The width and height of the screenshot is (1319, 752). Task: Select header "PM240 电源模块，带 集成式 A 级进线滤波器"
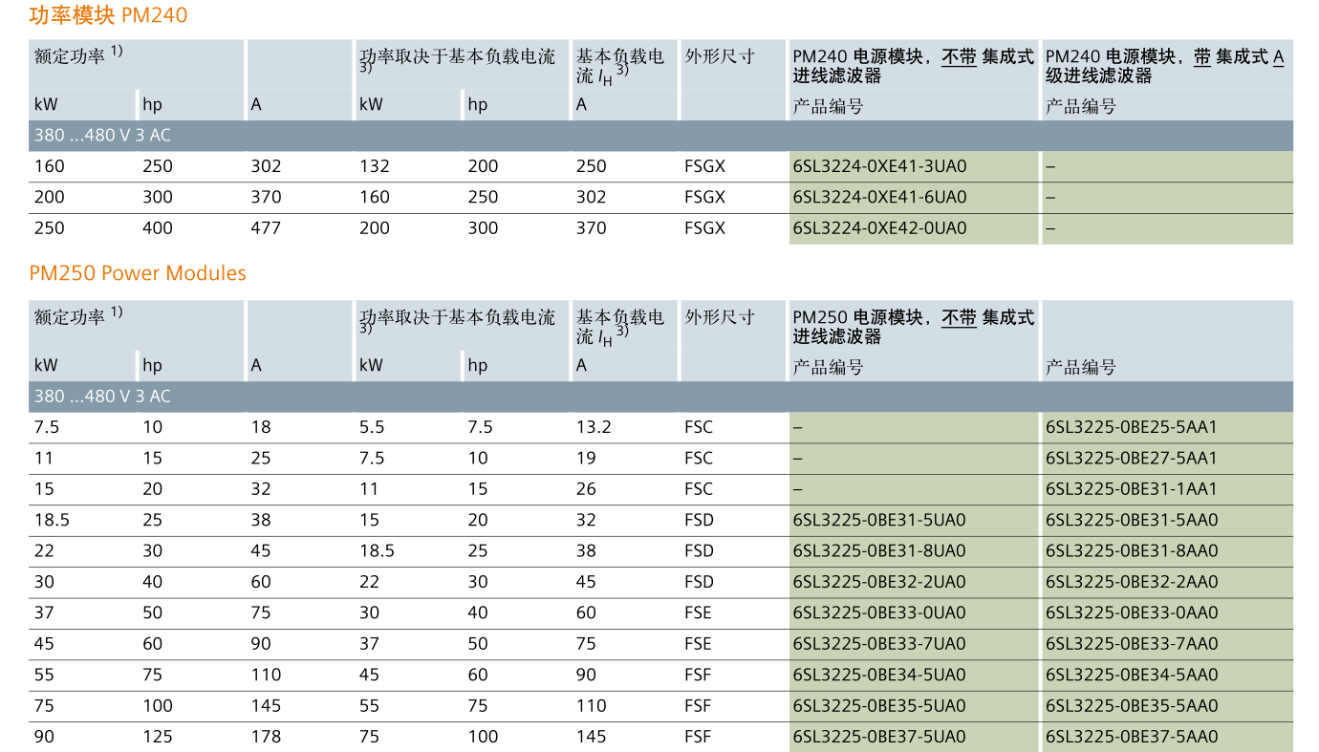(x=1165, y=66)
